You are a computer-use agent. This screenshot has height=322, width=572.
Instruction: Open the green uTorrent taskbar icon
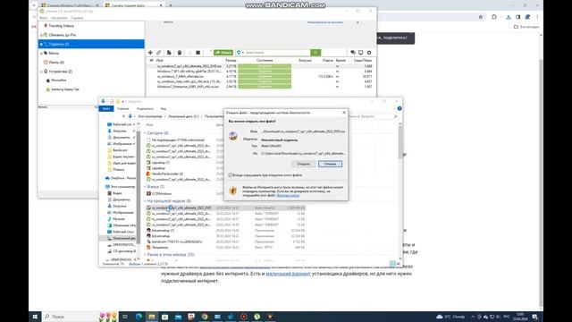[x=257, y=317]
